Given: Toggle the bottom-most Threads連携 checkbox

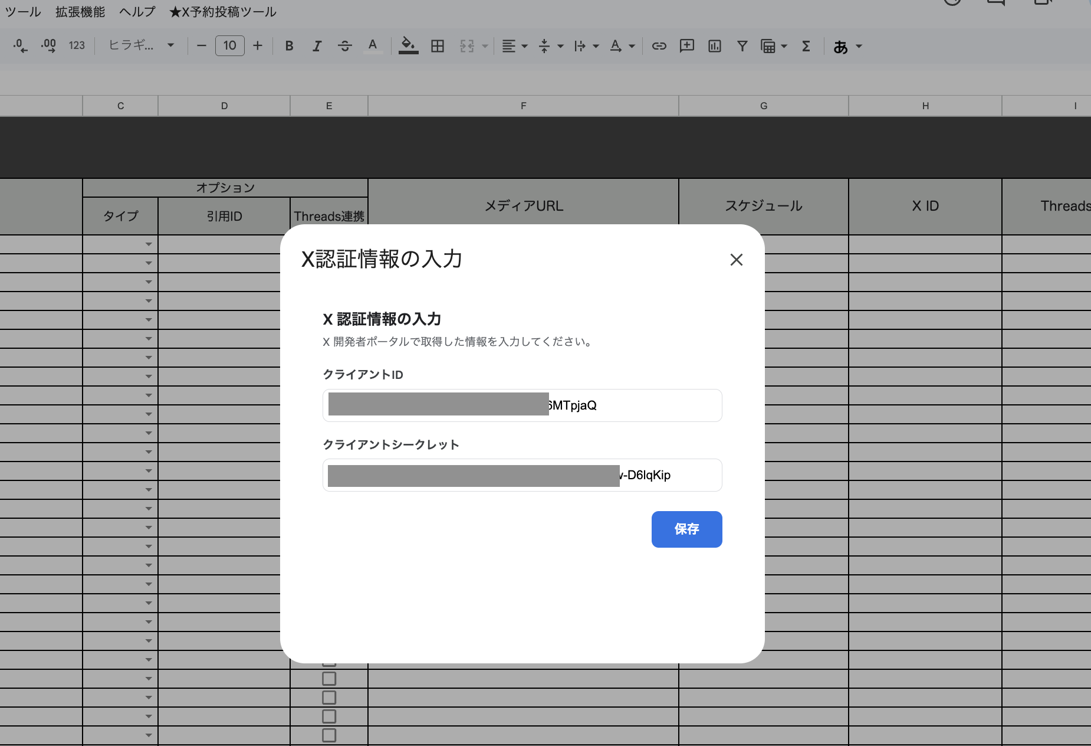Looking at the screenshot, I should coord(329,735).
